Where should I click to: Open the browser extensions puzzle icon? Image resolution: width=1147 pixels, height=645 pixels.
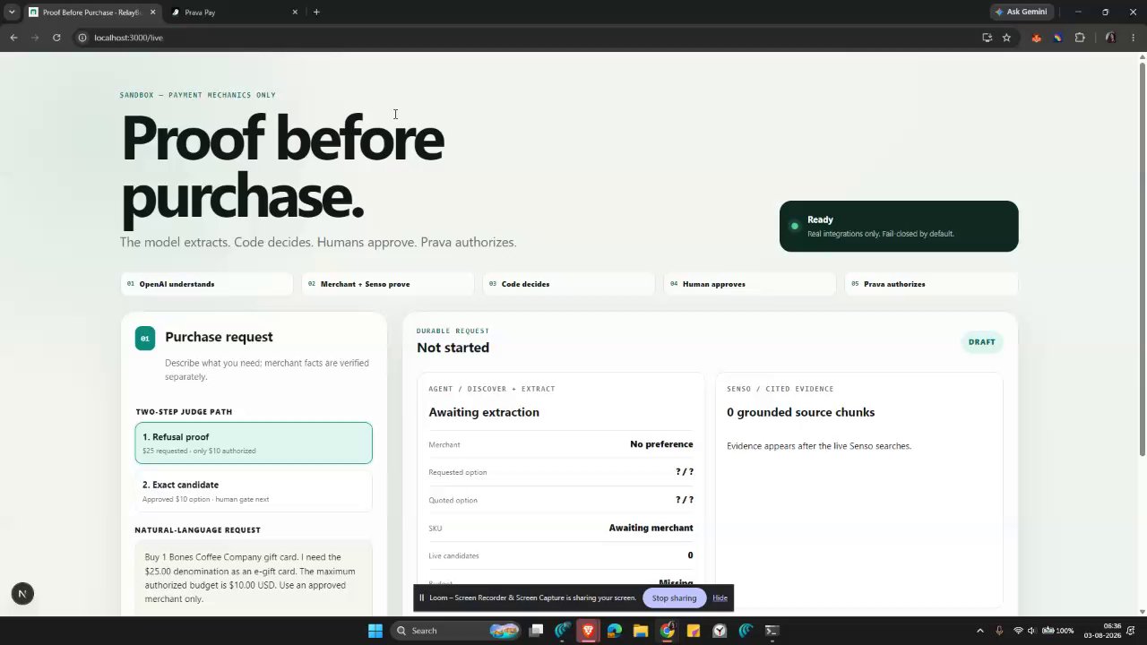pyautogui.click(x=1079, y=38)
